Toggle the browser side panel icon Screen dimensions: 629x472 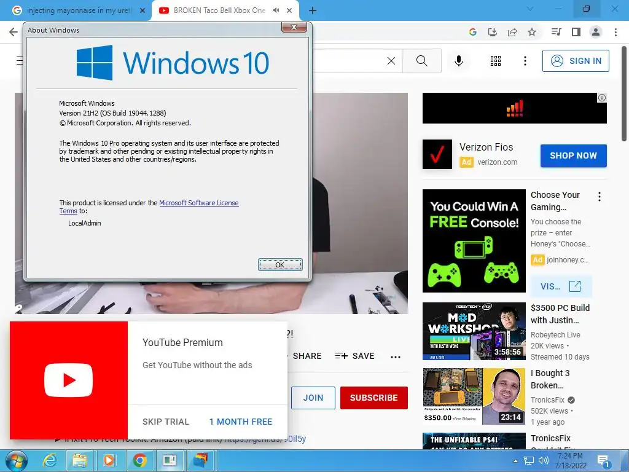pyautogui.click(x=576, y=32)
